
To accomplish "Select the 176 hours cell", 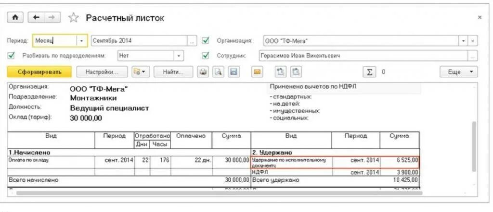I will (160, 163).
